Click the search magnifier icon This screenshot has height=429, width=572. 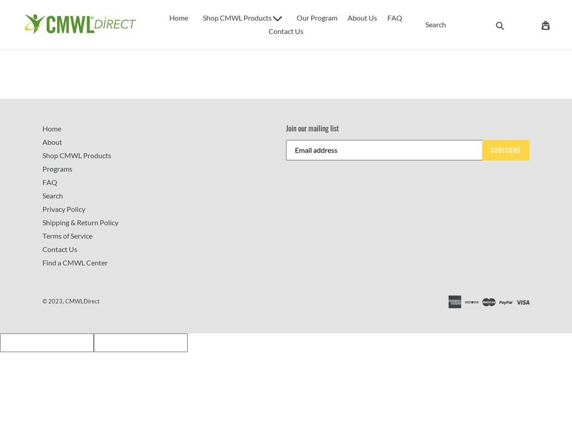pyautogui.click(x=500, y=26)
